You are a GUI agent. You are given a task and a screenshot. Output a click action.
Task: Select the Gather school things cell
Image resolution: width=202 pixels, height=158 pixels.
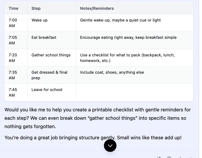click(x=51, y=55)
